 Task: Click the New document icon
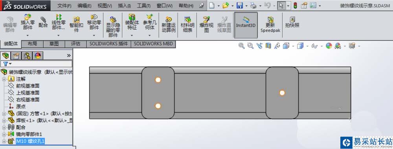click(x=211, y=5)
